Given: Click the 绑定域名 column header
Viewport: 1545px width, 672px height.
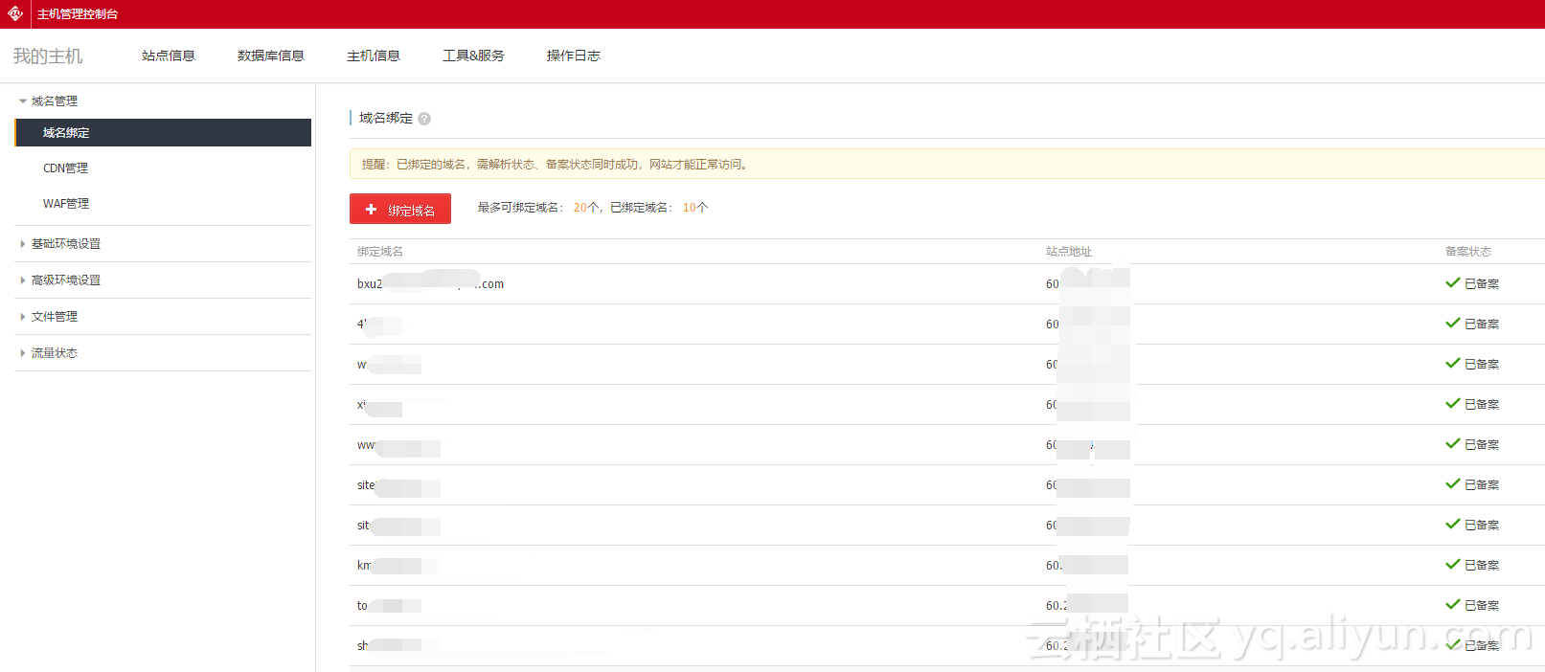Looking at the screenshot, I should [380, 252].
